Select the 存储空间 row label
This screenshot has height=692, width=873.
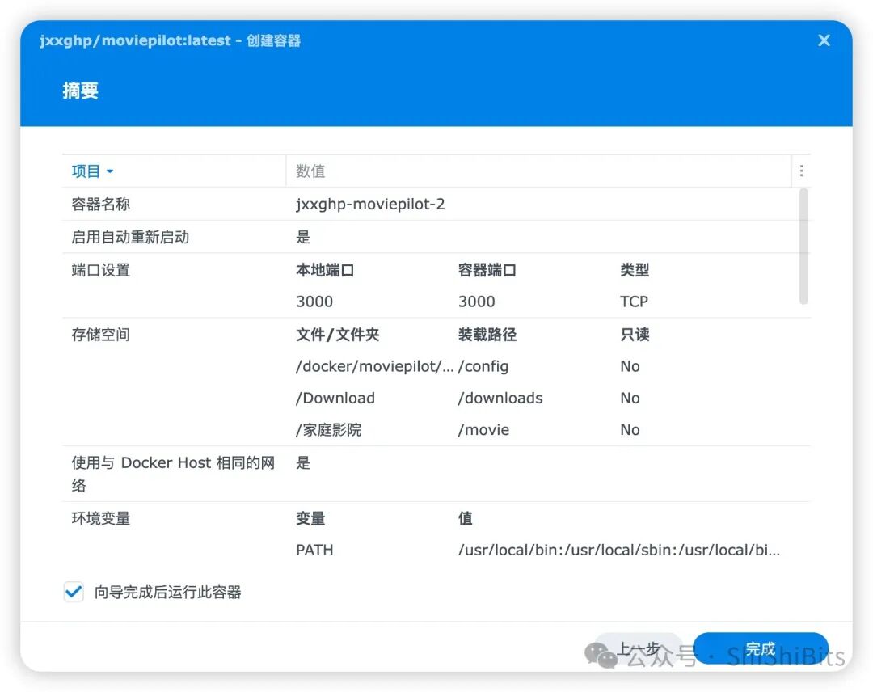[101, 335]
